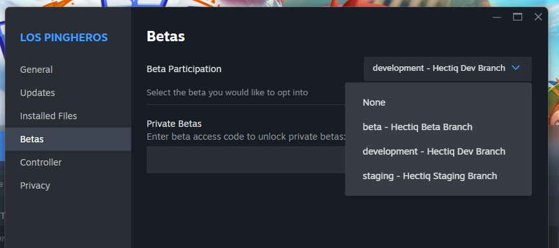Select staging - Hectiq Staging Branch option
Image resolution: width=559 pixels, height=248 pixels.
(438, 176)
